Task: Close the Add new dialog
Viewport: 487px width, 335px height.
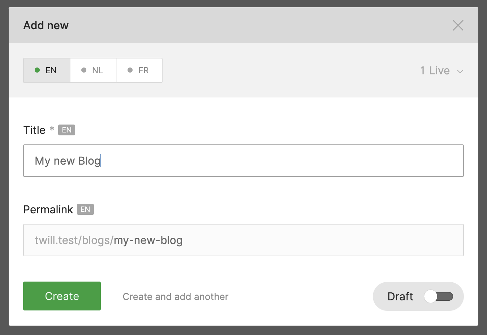Action: [458, 25]
